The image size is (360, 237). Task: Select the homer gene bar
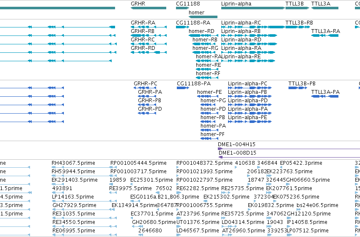point(203,17)
